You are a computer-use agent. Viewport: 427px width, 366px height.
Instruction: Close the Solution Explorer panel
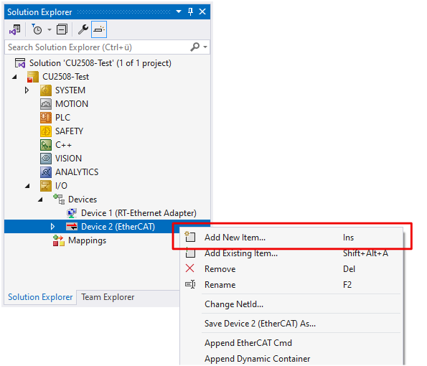[x=202, y=11]
